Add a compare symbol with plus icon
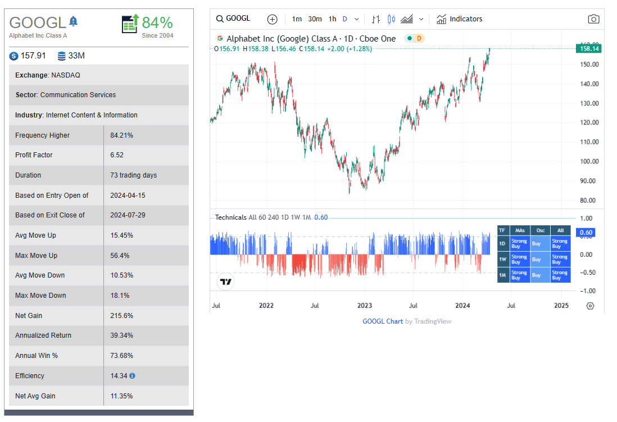 tap(272, 19)
